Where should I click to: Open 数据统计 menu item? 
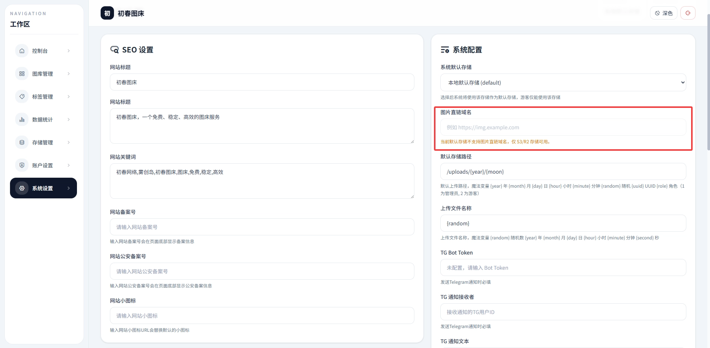click(x=43, y=119)
